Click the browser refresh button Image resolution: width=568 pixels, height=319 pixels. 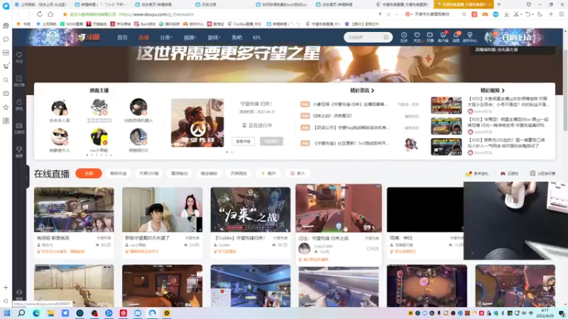40,14
